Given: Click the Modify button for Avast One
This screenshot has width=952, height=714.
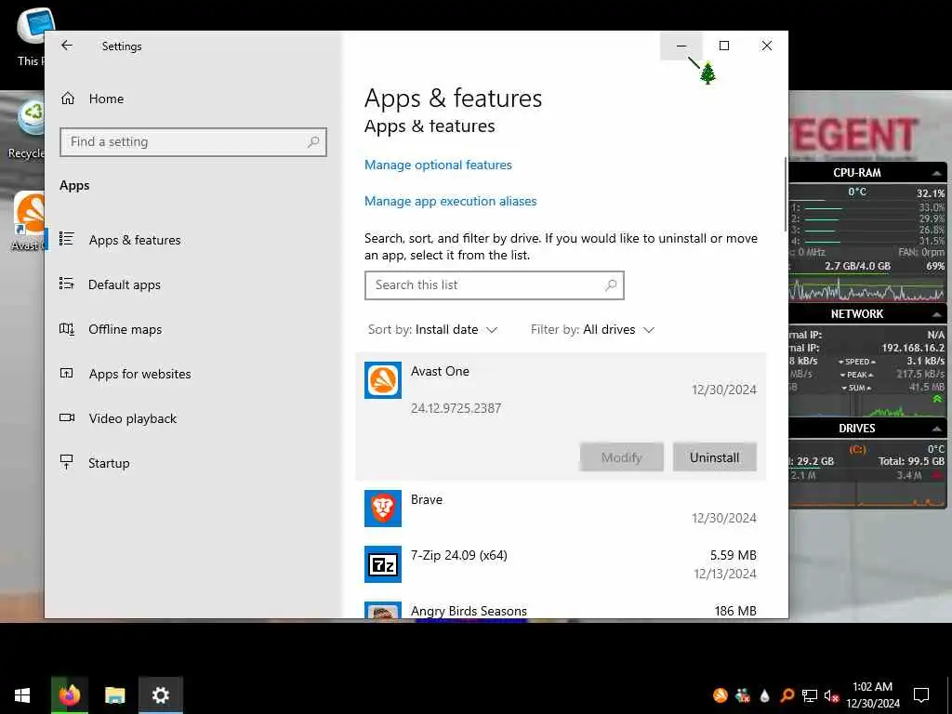Looking at the screenshot, I should [x=622, y=457].
